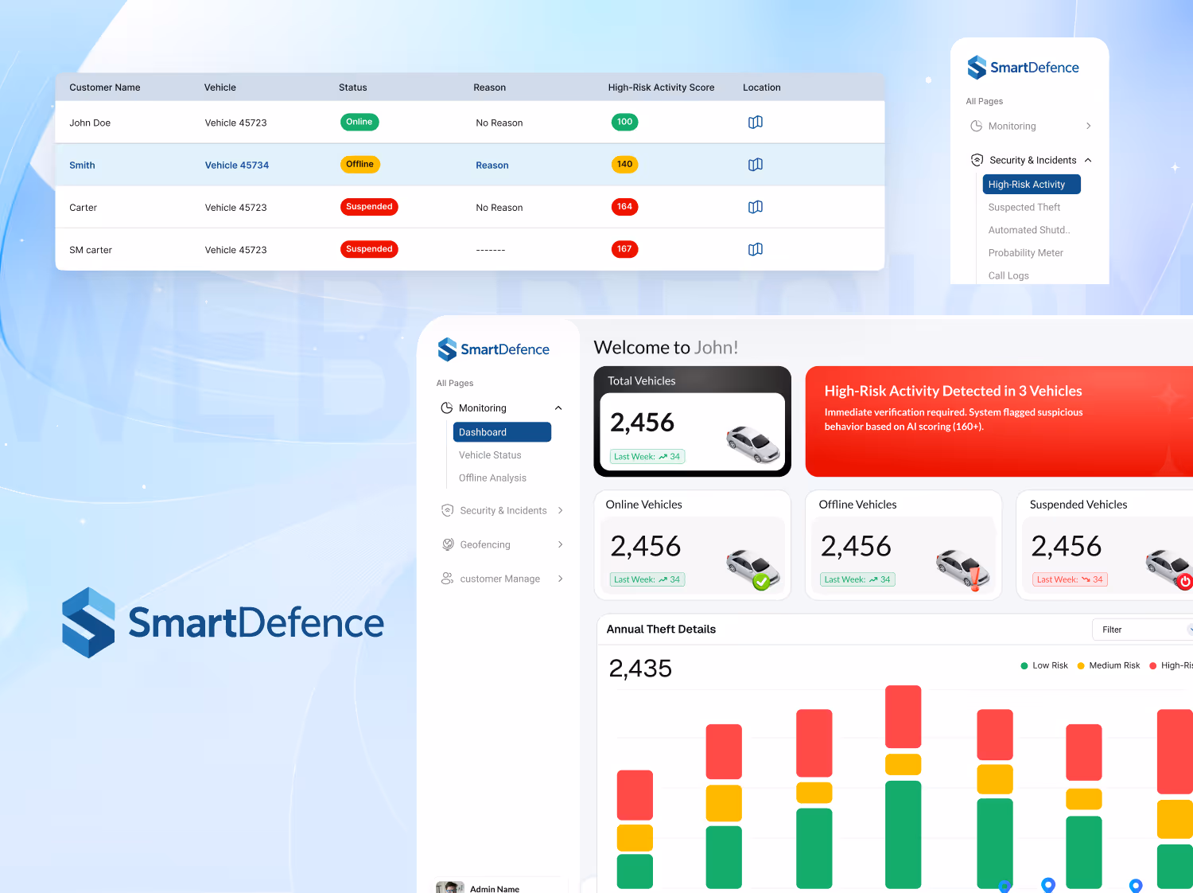Click the SmartDefence logo in dashboard sidebar
The height and width of the screenshot is (893, 1193).
coord(493,349)
